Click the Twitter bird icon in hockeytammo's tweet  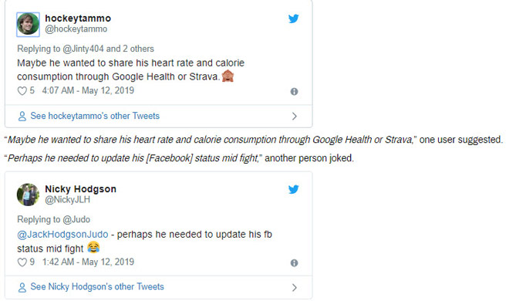[294, 19]
